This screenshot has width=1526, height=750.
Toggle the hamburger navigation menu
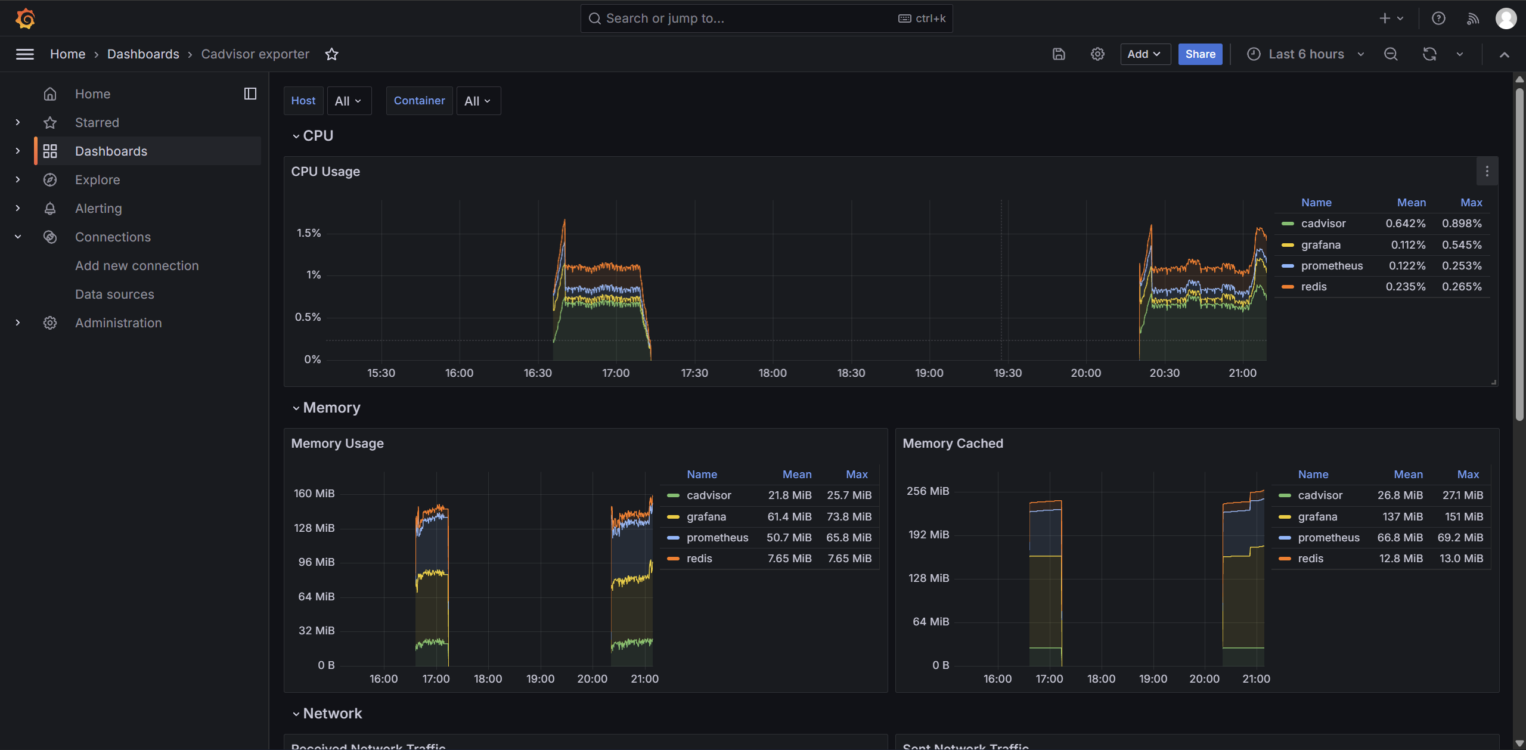pyautogui.click(x=24, y=54)
